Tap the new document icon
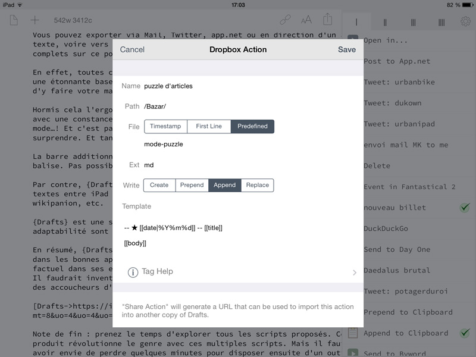Screen dimensions: 476x357 (x=14, y=20)
